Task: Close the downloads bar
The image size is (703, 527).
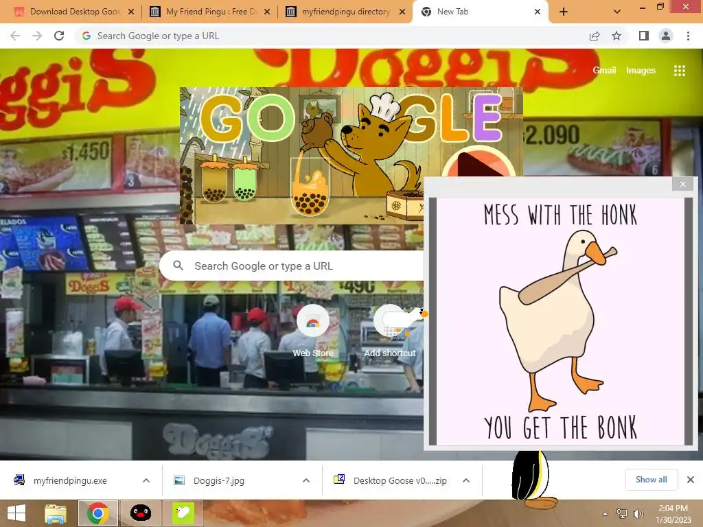Action: 691,480
